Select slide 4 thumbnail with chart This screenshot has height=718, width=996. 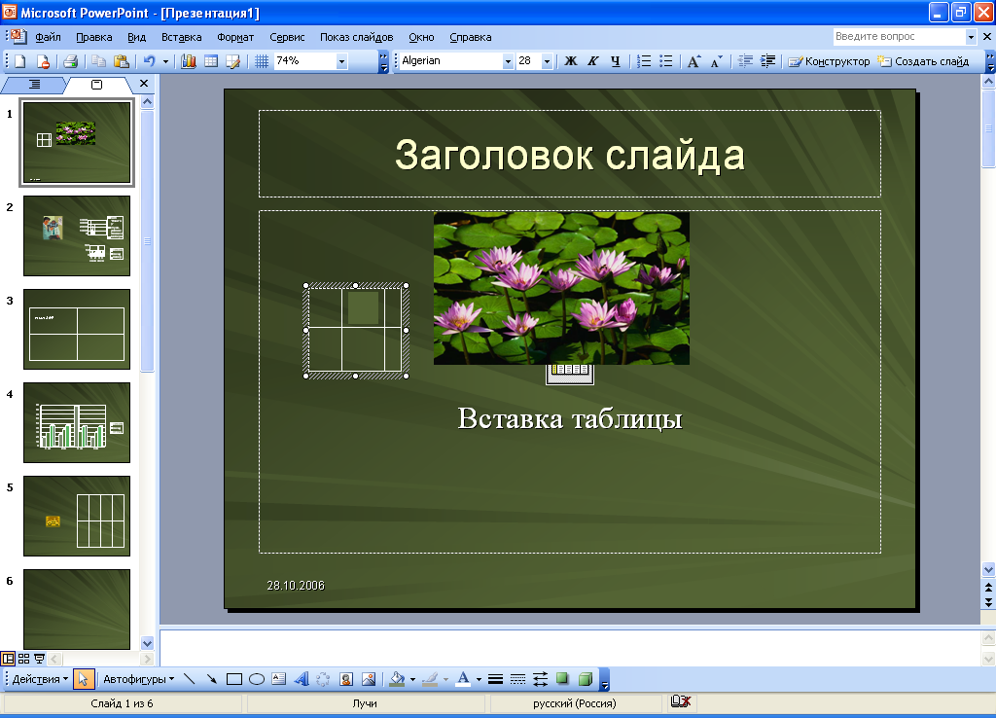(77, 422)
